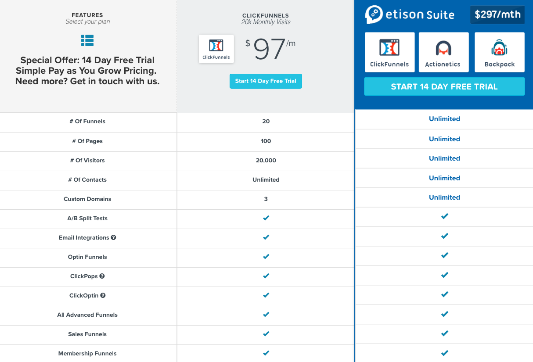Click the Etison Suite checkmark for ClickPops
533x362 pixels.
[x=445, y=275]
